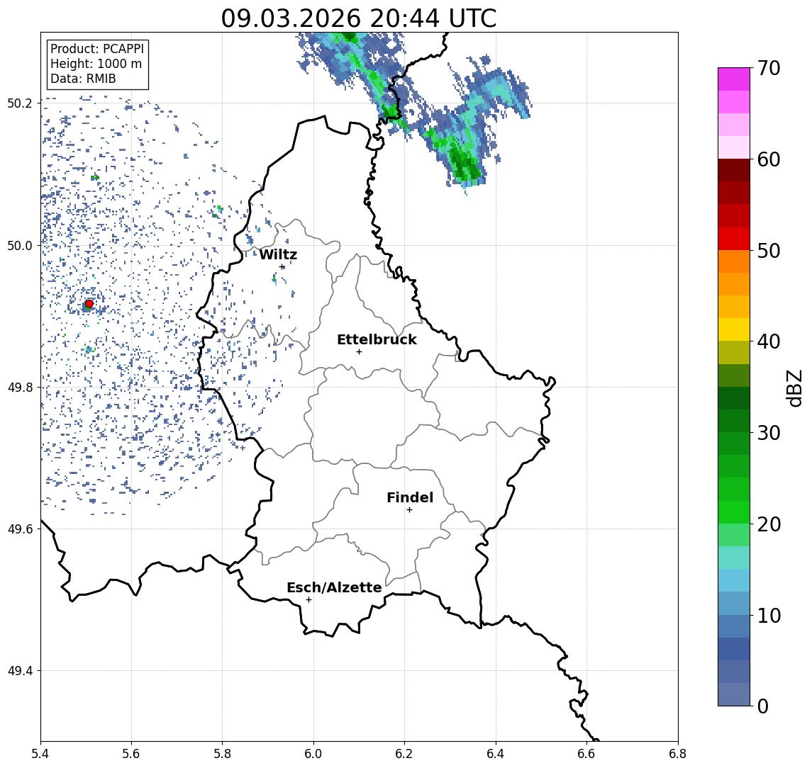
Task: Click the dark maroon colorbar segment below 60
Action: [734, 170]
